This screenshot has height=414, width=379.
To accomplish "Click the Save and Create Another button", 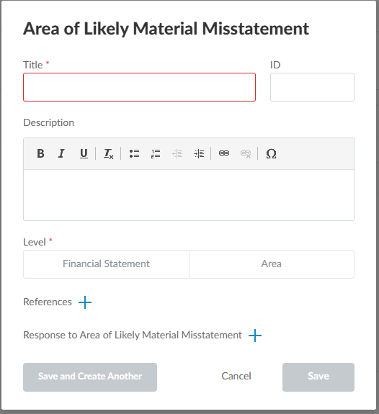I will point(90,377).
